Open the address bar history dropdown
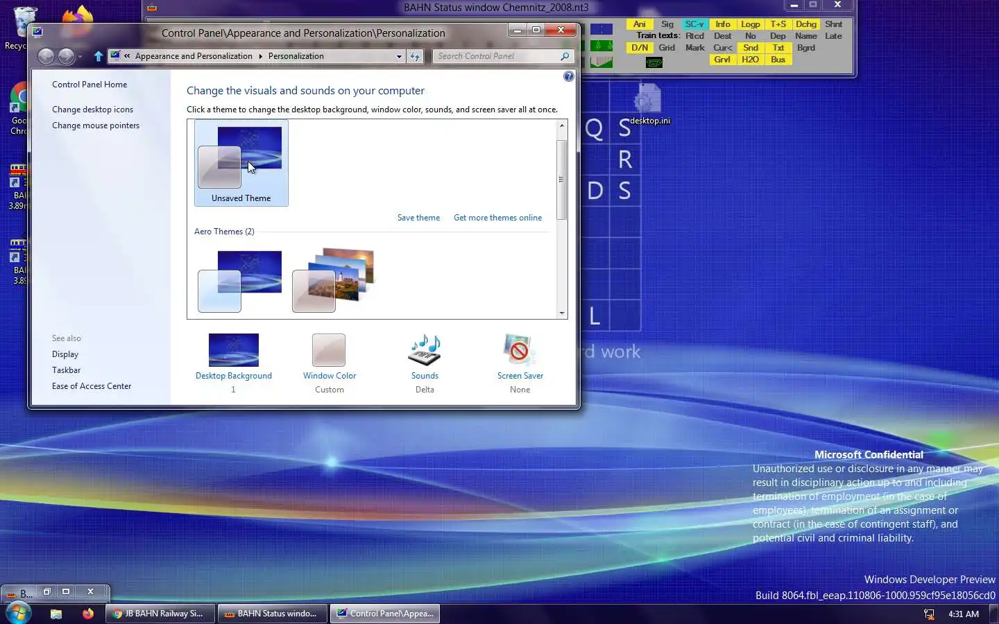The width and height of the screenshot is (999, 624). pos(399,56)
